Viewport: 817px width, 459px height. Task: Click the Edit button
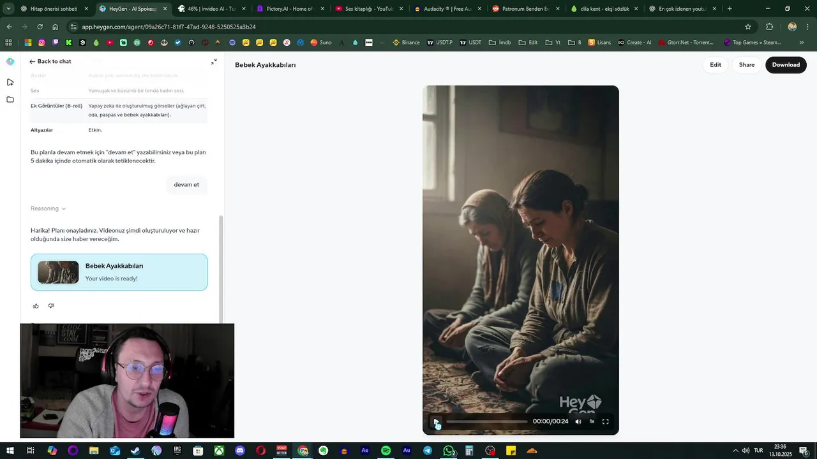point(716,65)
